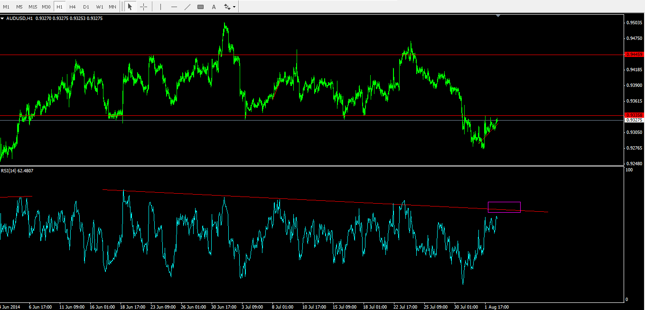Click the RSI scale value 0
The image size is (645, 310).
[627, 299]
